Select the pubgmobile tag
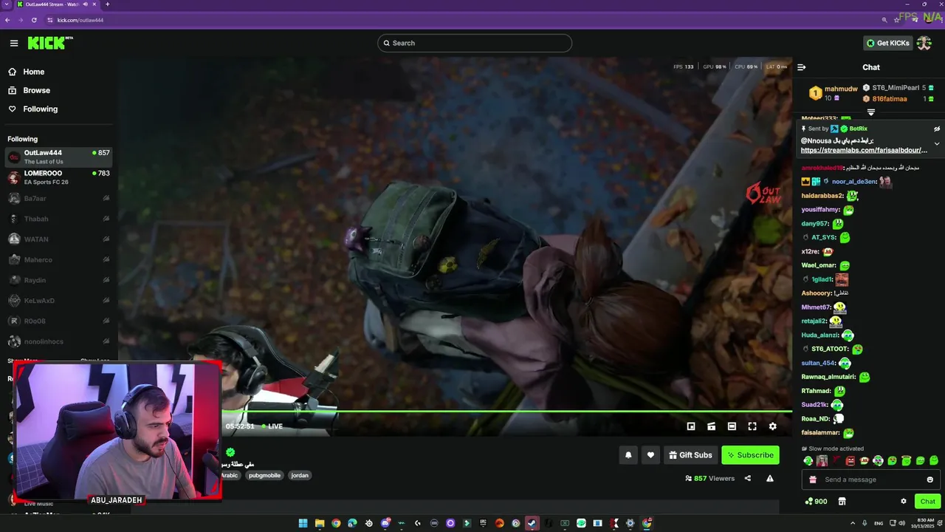 pyautogui.click(x=264, y=475)
